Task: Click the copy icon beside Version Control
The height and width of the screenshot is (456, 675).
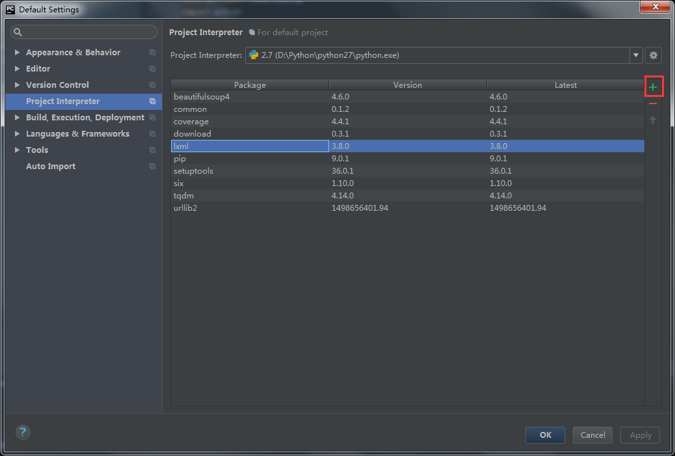Action: (152, 85)
